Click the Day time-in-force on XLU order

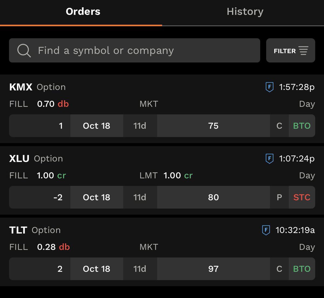tap(307, 176)
